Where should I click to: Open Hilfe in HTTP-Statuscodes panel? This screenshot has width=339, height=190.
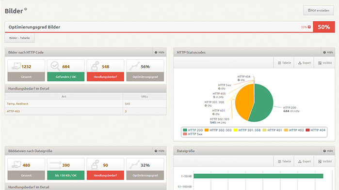point(328,52)
